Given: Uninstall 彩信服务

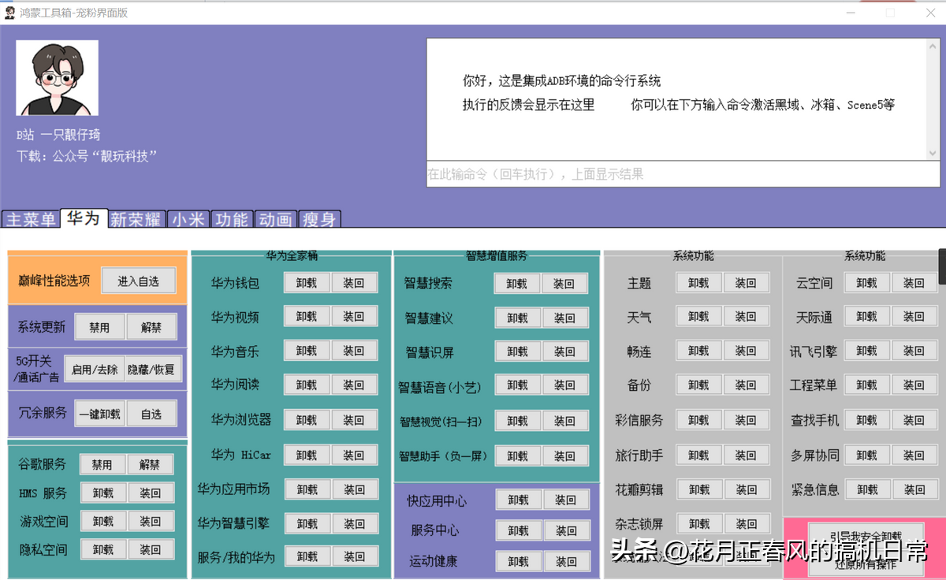Looking at the screenshot, I should coord(698,420).
